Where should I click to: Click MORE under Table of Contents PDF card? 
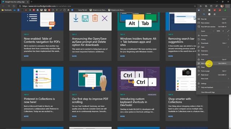pos(26,56)
